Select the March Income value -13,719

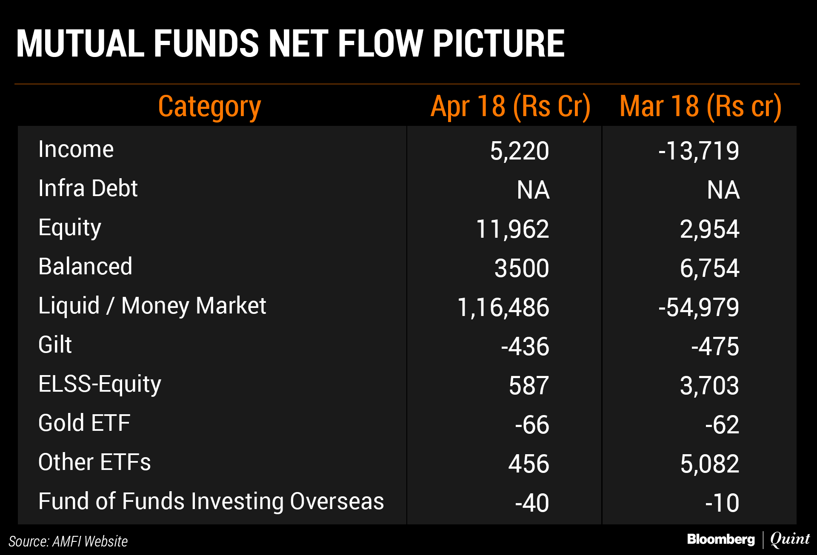coord(699,151)
